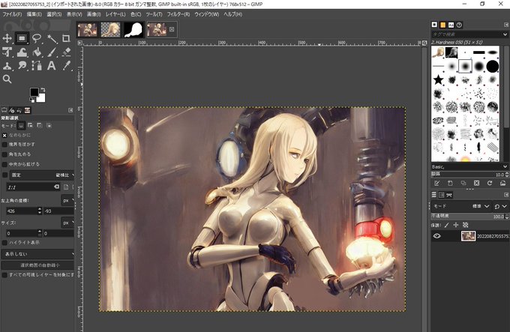Open the Brushes tab in right dock
The height and width of the screenshot is (332, 510).
point(434,25)
